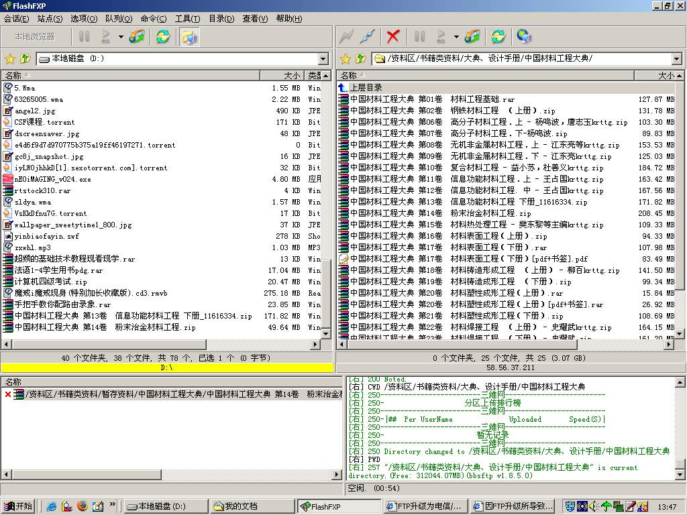Image resolution: width=687 pixels, height=515 pixels.
Task: Open the 工具(T) menu
Action: (188, 18)
